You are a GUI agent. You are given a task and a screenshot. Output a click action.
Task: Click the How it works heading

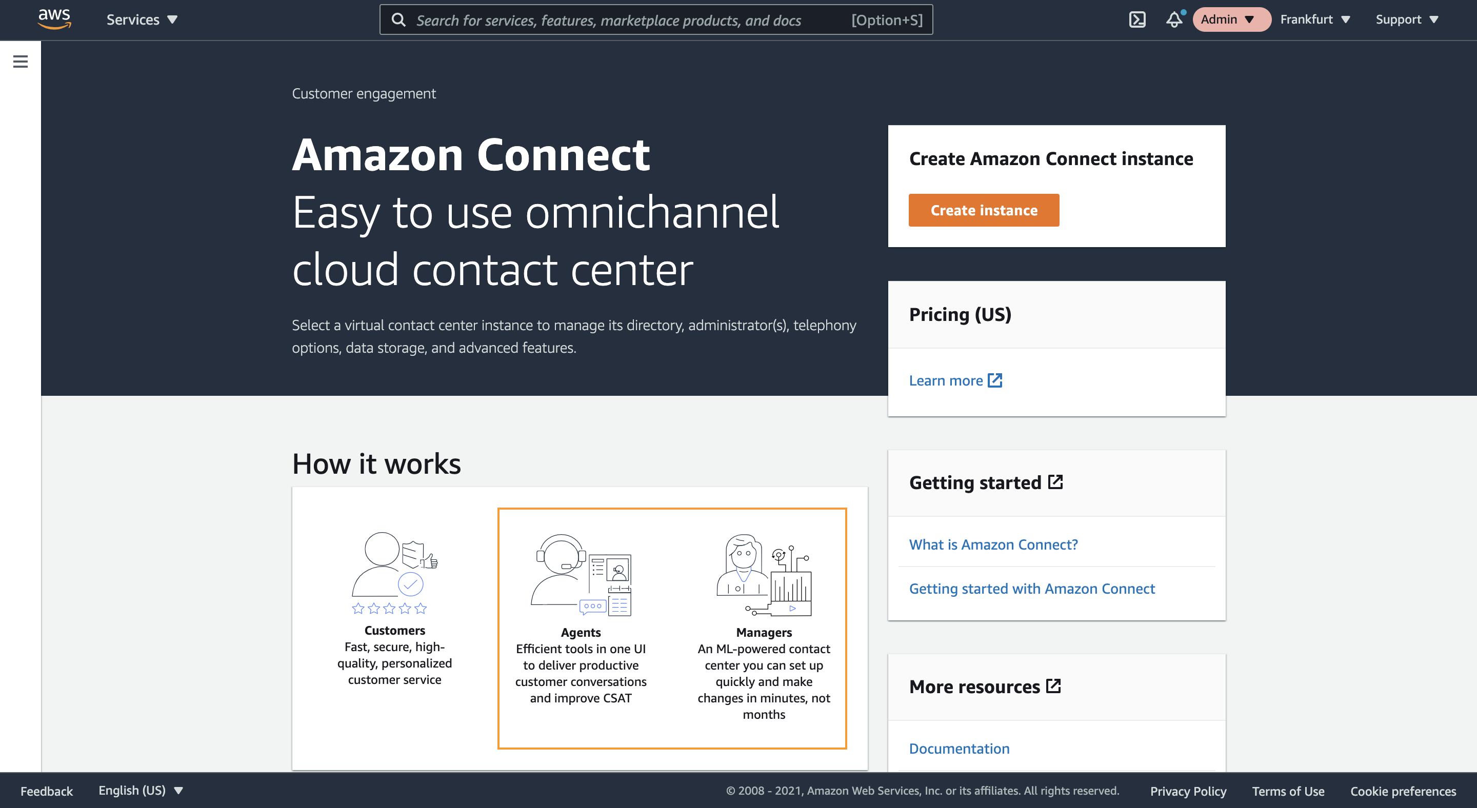coord(376,463)
